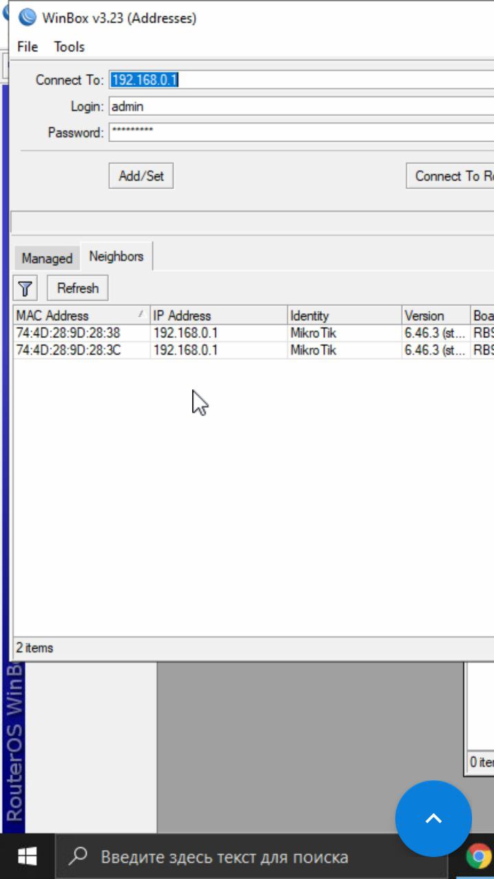This screenshot has height=879, width=494.
Task: Click the Connect To RoMON button
Action: coord(450,176)
